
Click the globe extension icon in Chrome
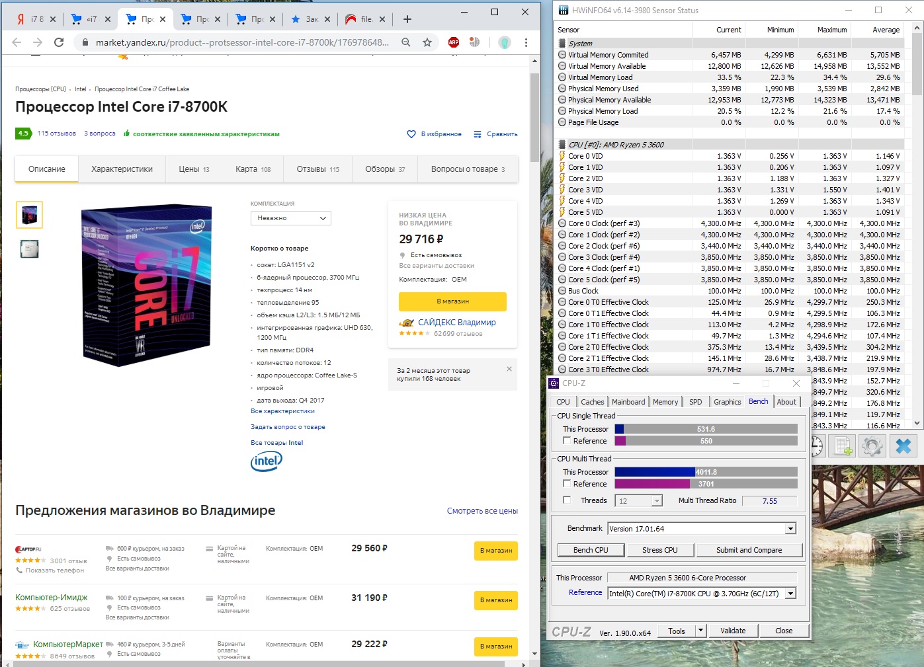click(474, 42)
